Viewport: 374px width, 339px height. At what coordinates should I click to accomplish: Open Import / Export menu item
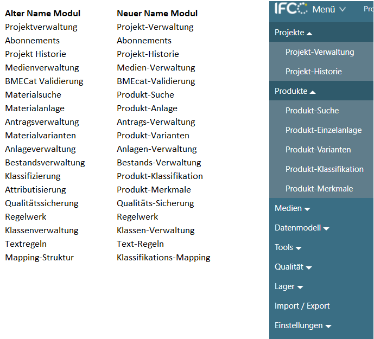point(302,306)
